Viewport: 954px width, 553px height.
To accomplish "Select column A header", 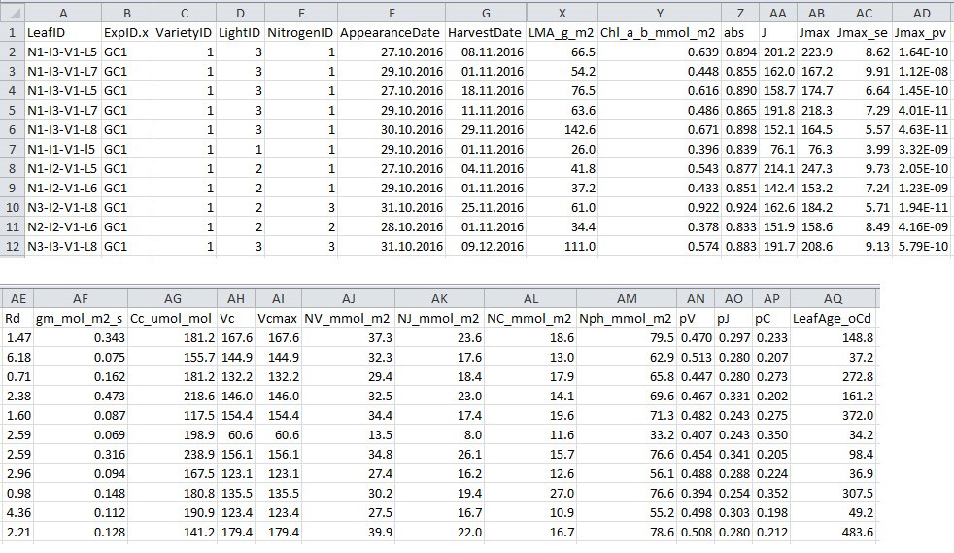I will [63, 13].
